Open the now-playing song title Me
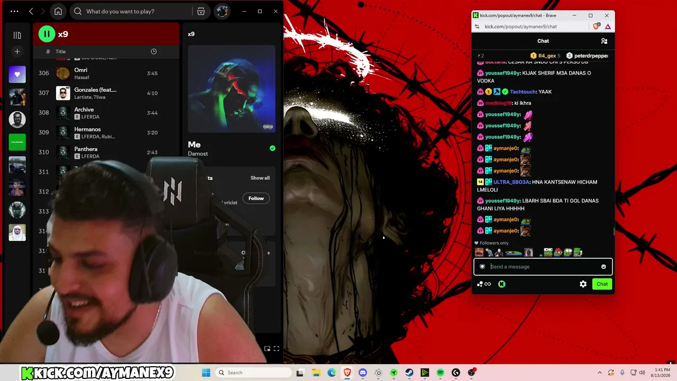This screenshot has height=381, width=677. (x=194, y=144)
